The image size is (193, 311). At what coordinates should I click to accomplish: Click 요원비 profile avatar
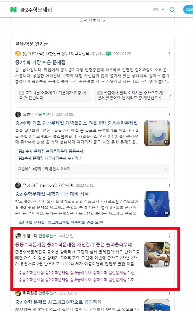click(x=18, y=114)
